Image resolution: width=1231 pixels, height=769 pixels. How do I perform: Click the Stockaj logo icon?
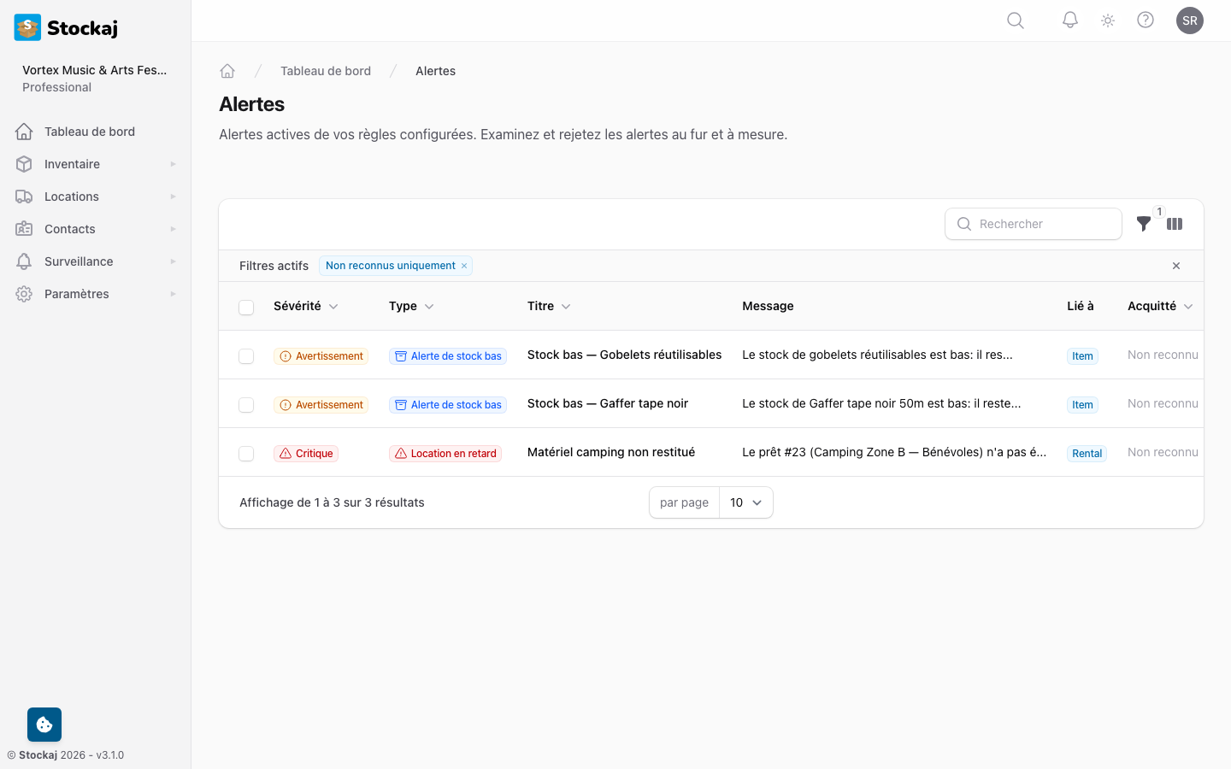tap(27, 26)
